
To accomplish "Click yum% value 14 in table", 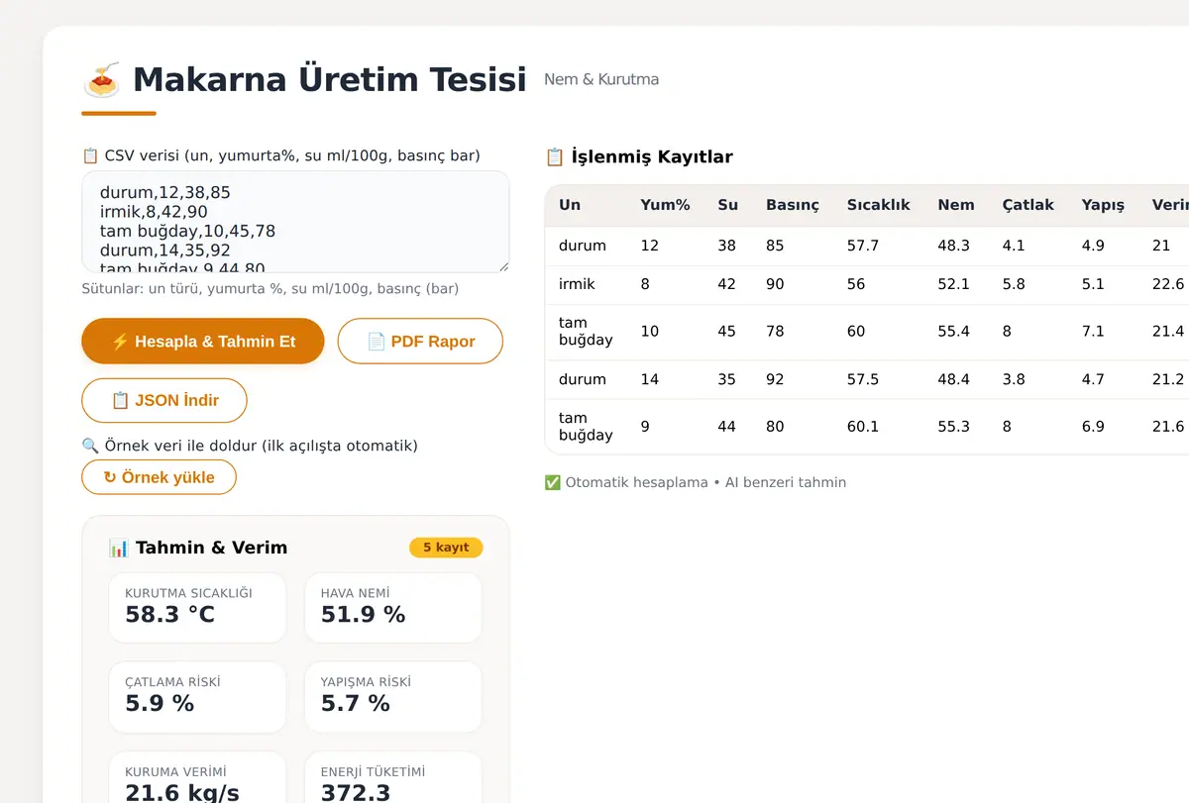I will click(650, 379).
